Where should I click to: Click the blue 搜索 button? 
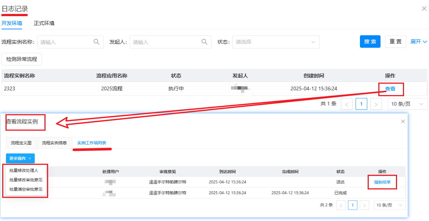click(370, 42)
